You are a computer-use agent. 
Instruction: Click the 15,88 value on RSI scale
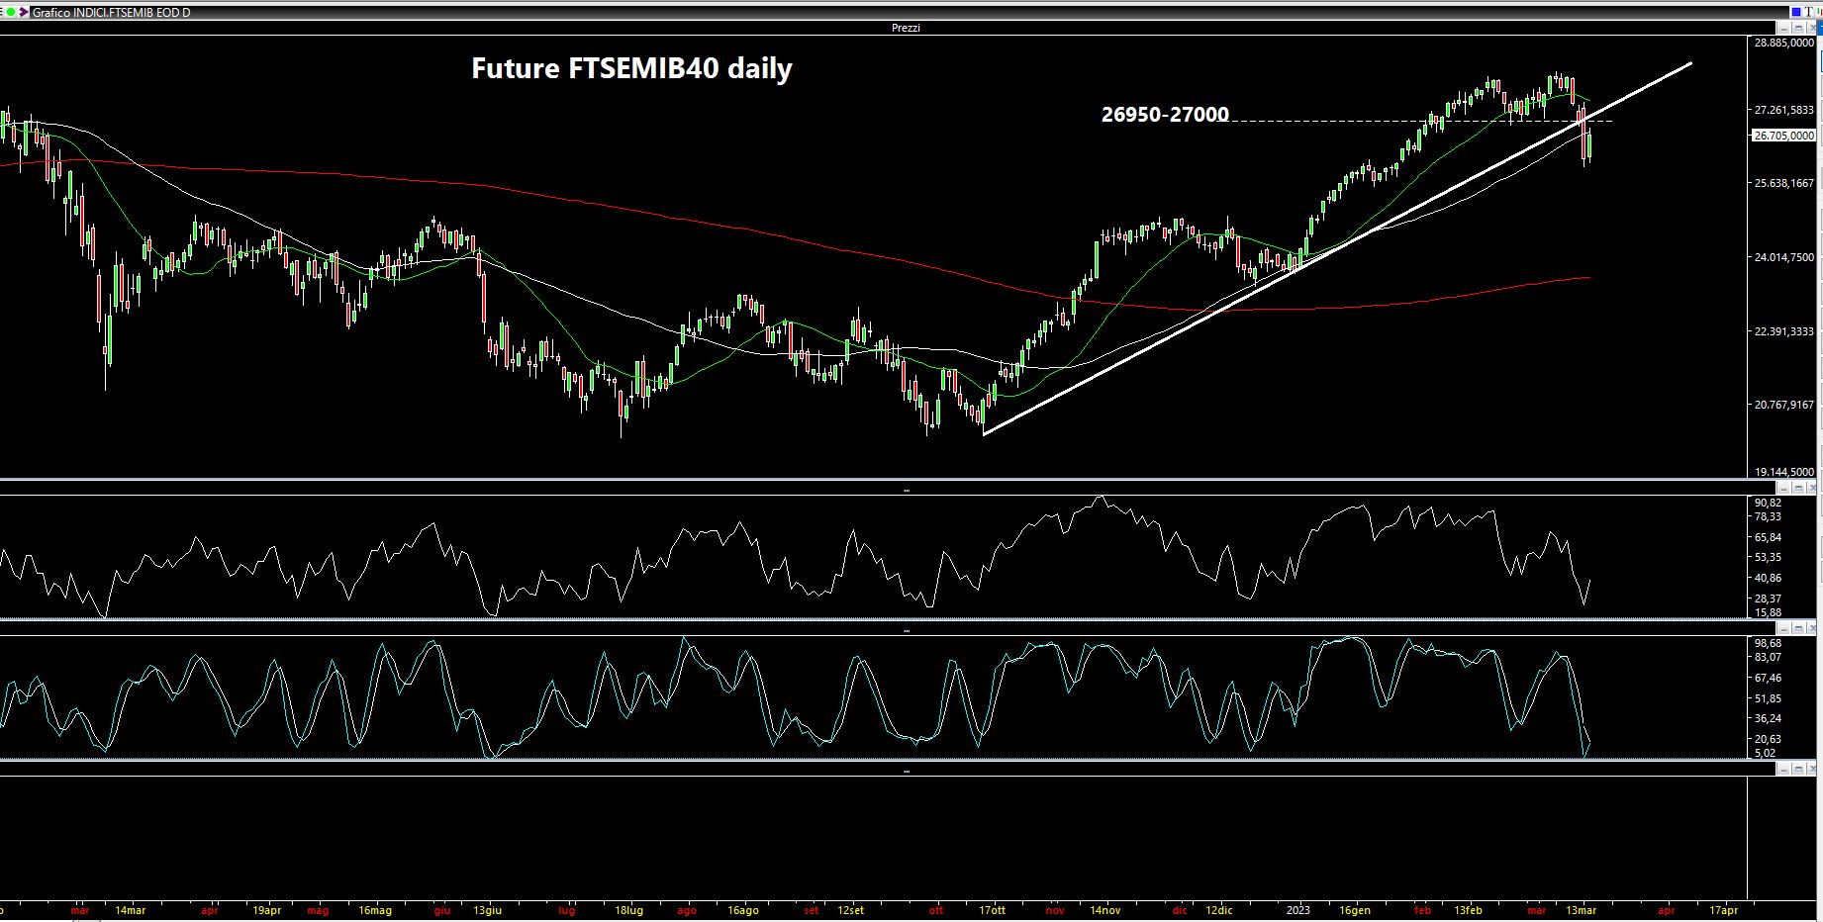1768,612
